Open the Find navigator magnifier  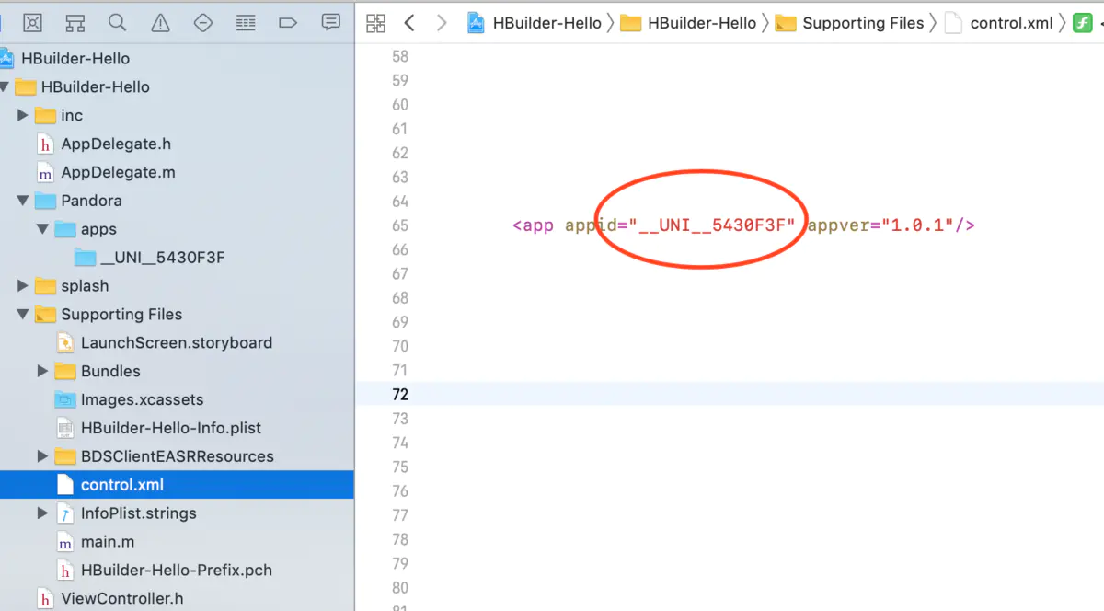point(117,22)
